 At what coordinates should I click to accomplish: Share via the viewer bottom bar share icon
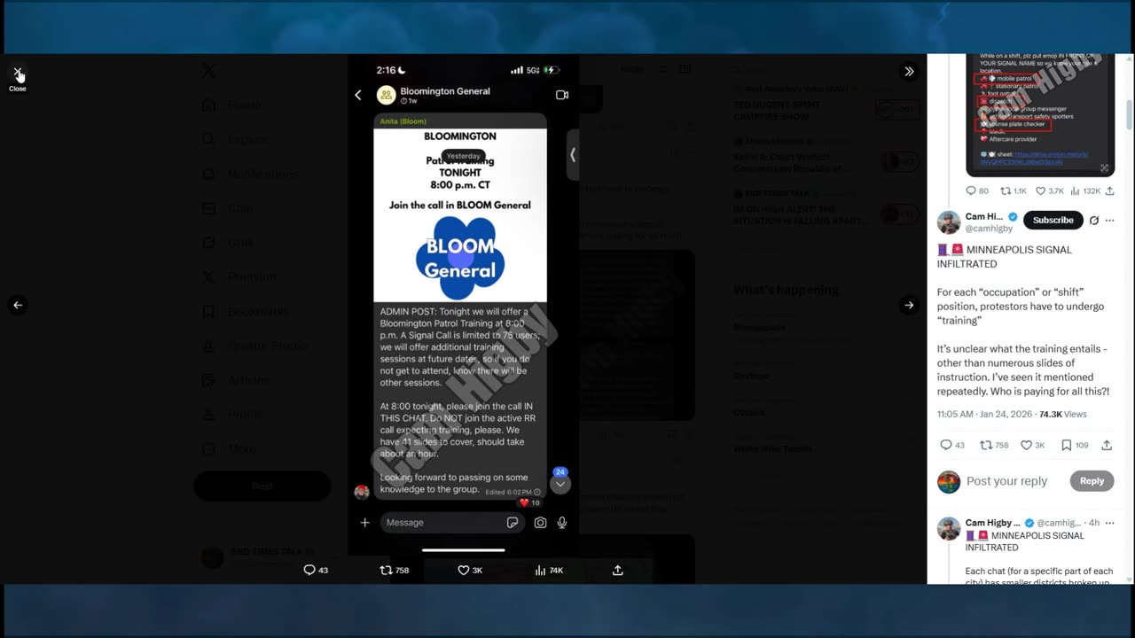tap(618, 570)
